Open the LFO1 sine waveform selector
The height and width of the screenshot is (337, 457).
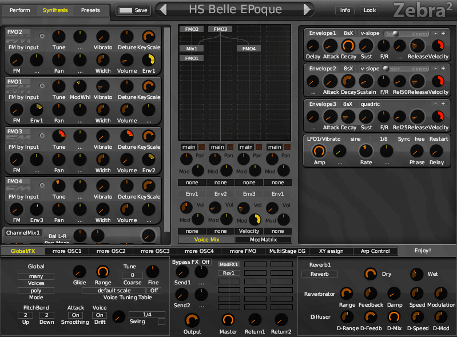355,139
